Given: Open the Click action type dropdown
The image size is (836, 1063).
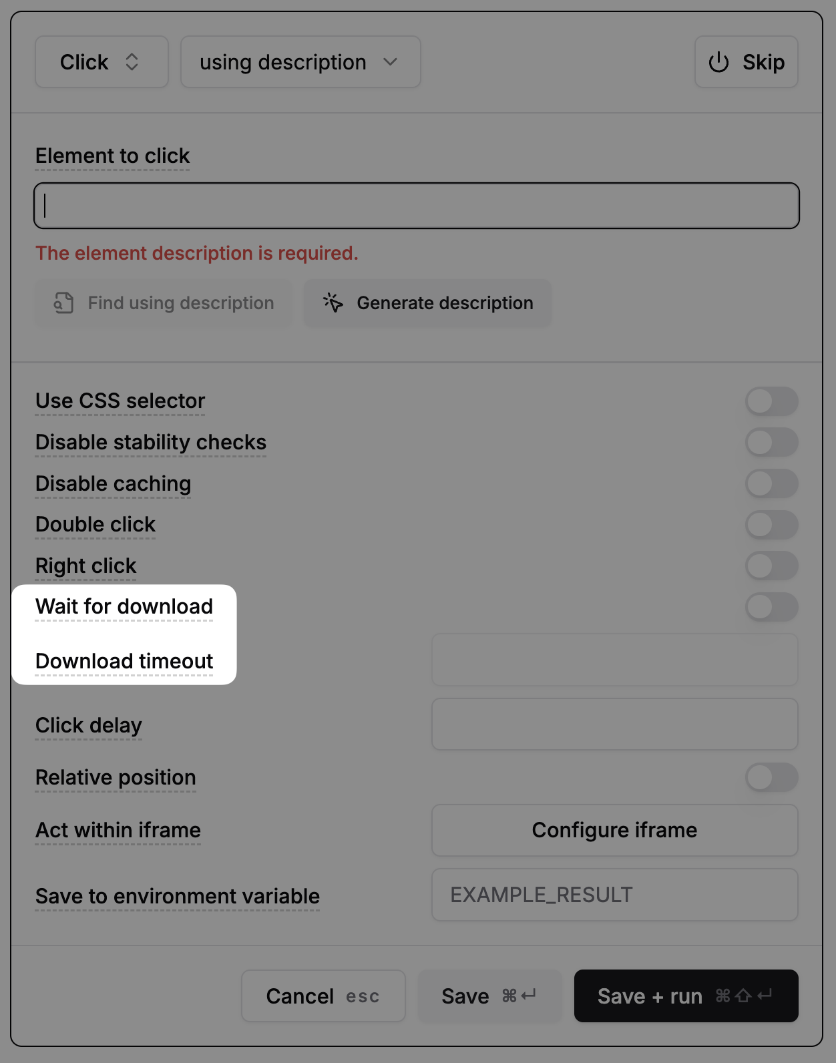Looking at the screenshot, I should click(x=101, y=62).
